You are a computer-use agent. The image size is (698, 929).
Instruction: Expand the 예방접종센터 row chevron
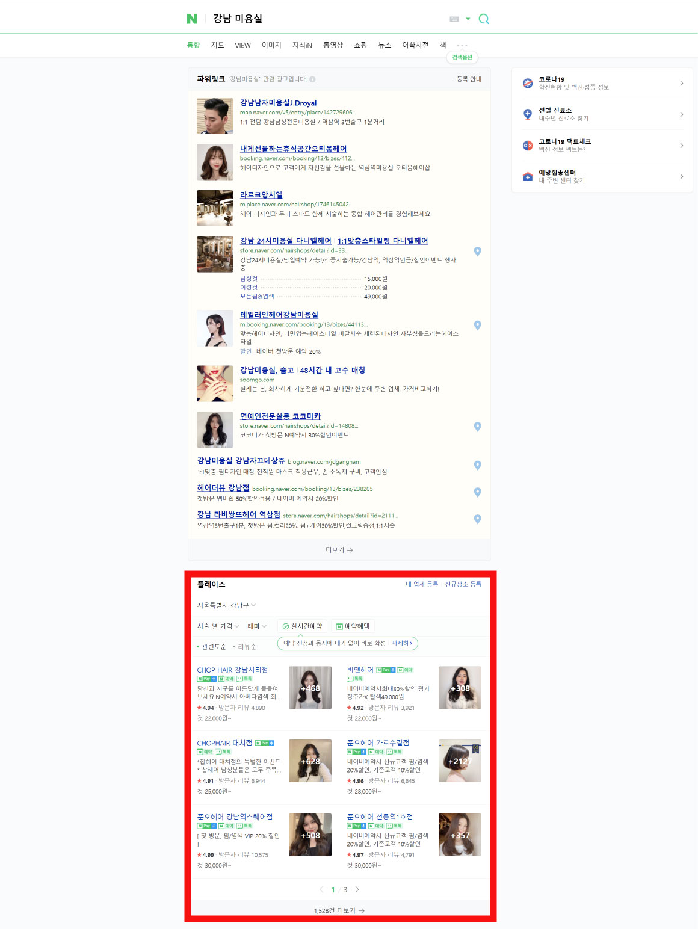pyautogui.click(x=682, y=176)
